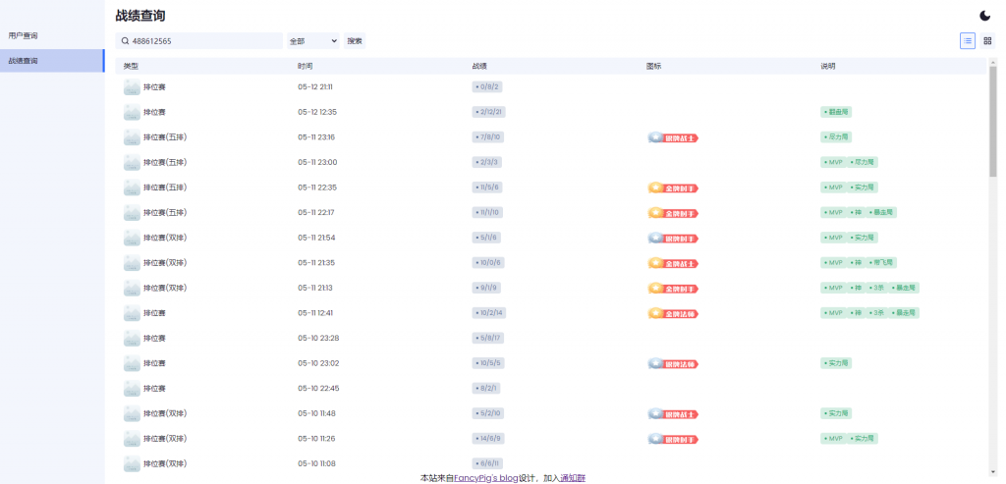The height and width of the screenshot is (484, 1006).
Task: Click 银牌射手 badge in 05-10 11:26 row
Action: (672, 439)
